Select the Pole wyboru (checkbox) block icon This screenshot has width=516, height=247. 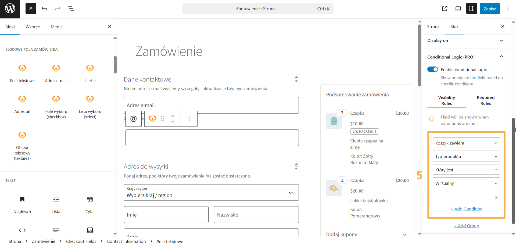(x=56, y=99)
